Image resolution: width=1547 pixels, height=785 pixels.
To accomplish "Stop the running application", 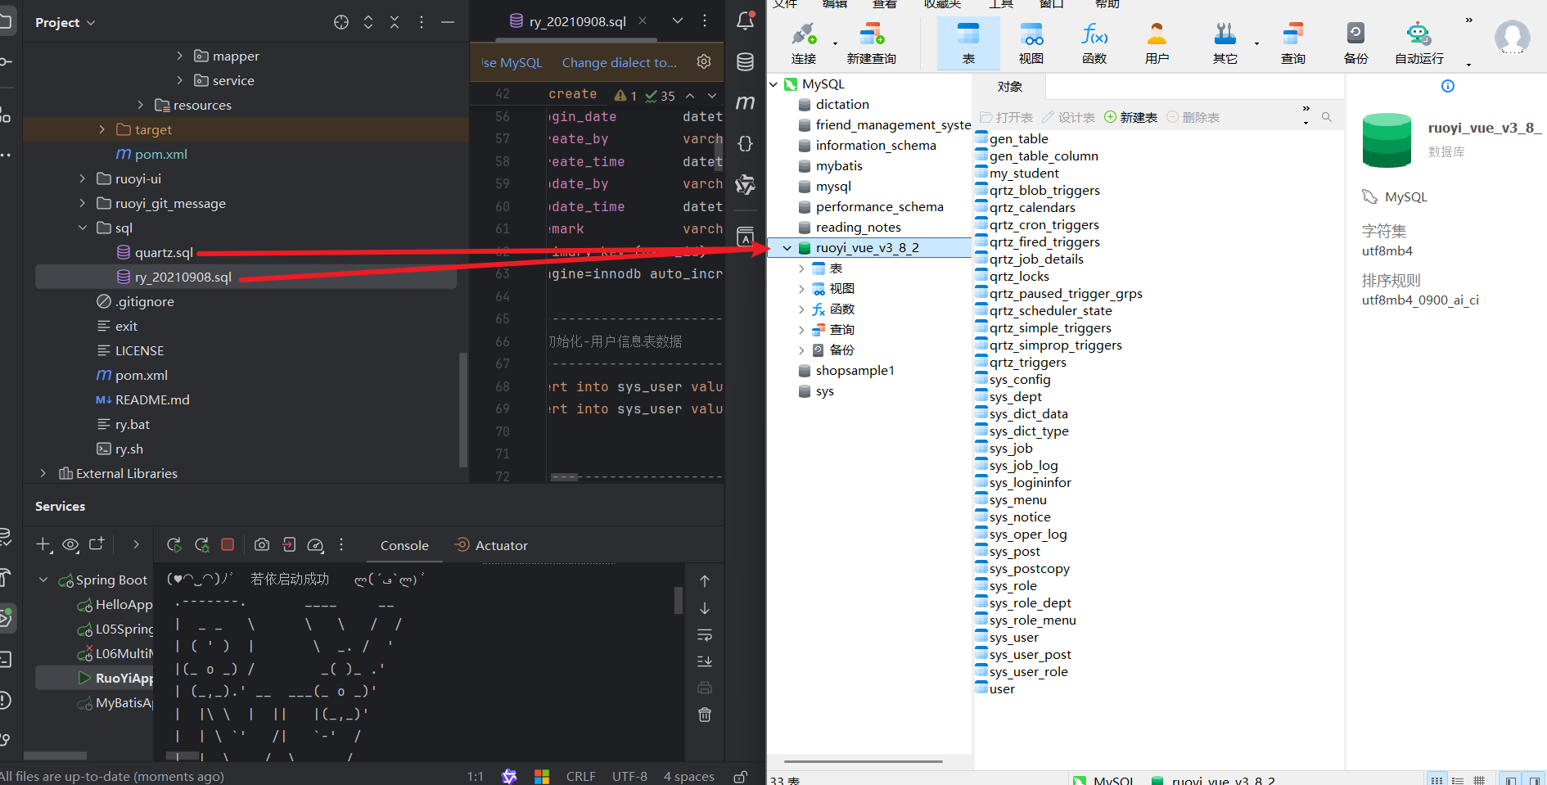I will [228, 544].
